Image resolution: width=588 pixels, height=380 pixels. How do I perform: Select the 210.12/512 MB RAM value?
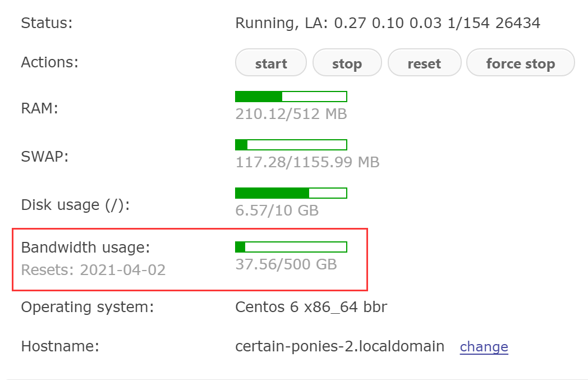tap(291, 115)
